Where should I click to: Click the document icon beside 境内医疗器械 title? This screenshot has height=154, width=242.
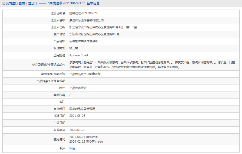click(x=4, y=3)
